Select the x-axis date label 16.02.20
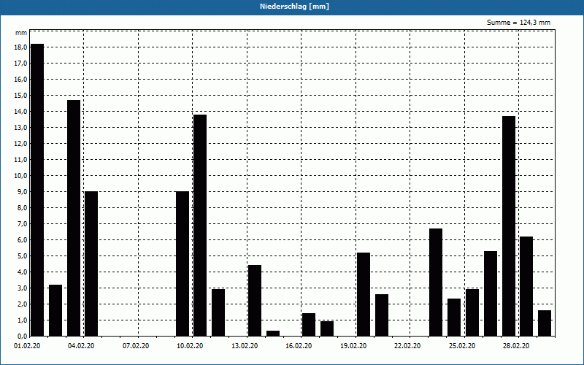Screen dimensions: 584x365 [299, 346]
